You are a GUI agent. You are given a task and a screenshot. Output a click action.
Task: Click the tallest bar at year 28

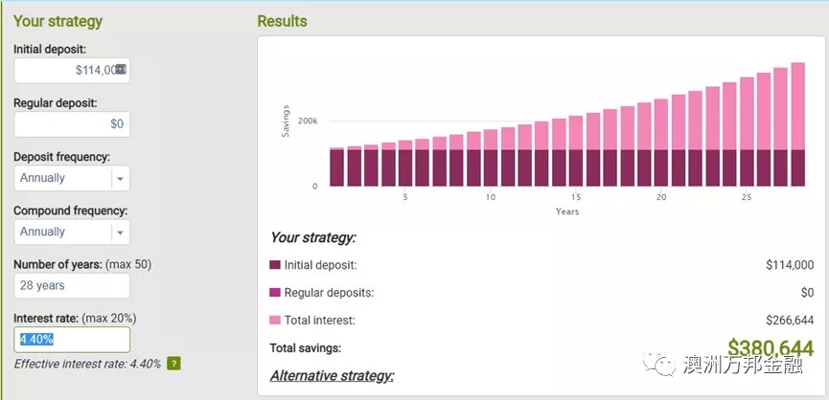797,124
